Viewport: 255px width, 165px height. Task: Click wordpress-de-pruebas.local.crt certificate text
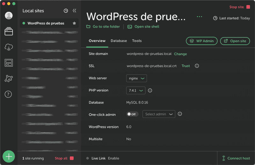point(152,66)
